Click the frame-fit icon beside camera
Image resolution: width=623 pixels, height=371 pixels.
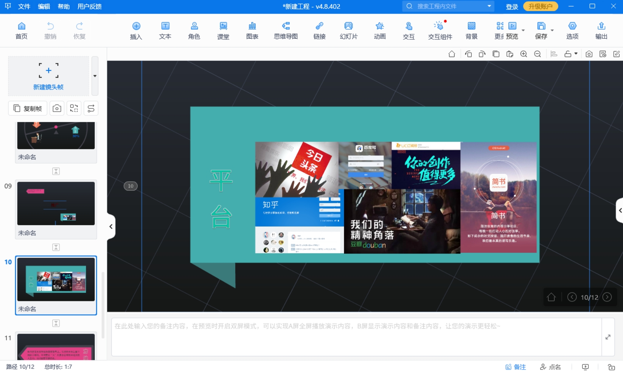click(x=74, y=108)
